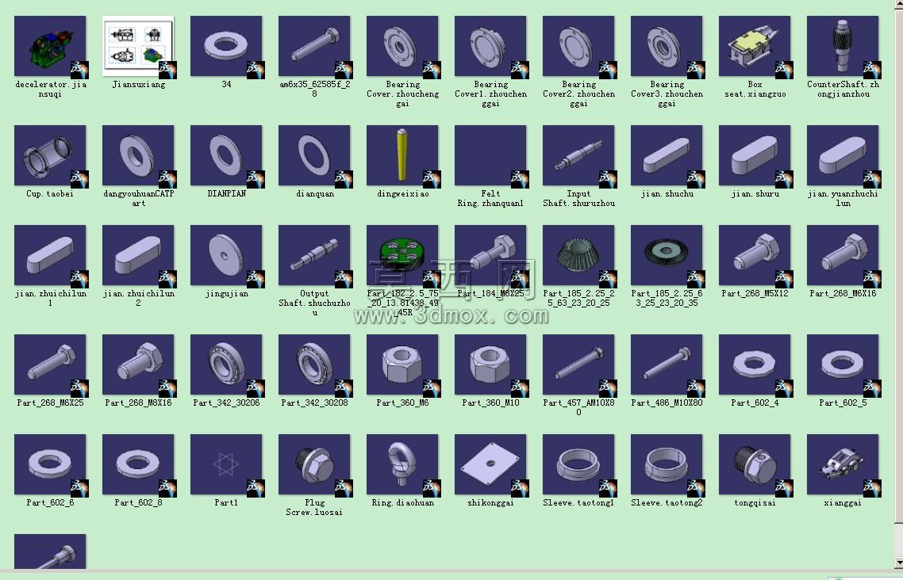Select the Part_342_30206 bearing icon
Screen dimensions: 903x580
(x=226, y=365)
